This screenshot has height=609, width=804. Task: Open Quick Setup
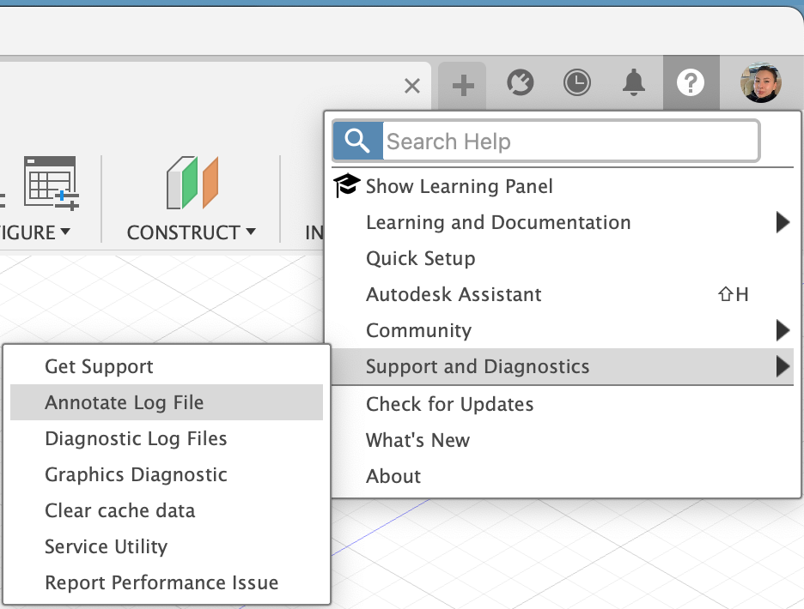point(420,258)
